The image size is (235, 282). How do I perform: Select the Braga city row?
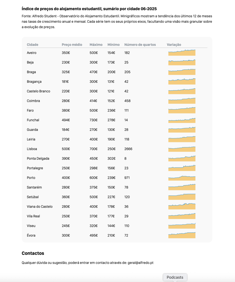[31, 72]
